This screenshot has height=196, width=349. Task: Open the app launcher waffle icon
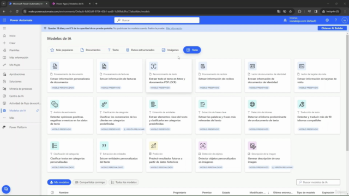point(4,20)
